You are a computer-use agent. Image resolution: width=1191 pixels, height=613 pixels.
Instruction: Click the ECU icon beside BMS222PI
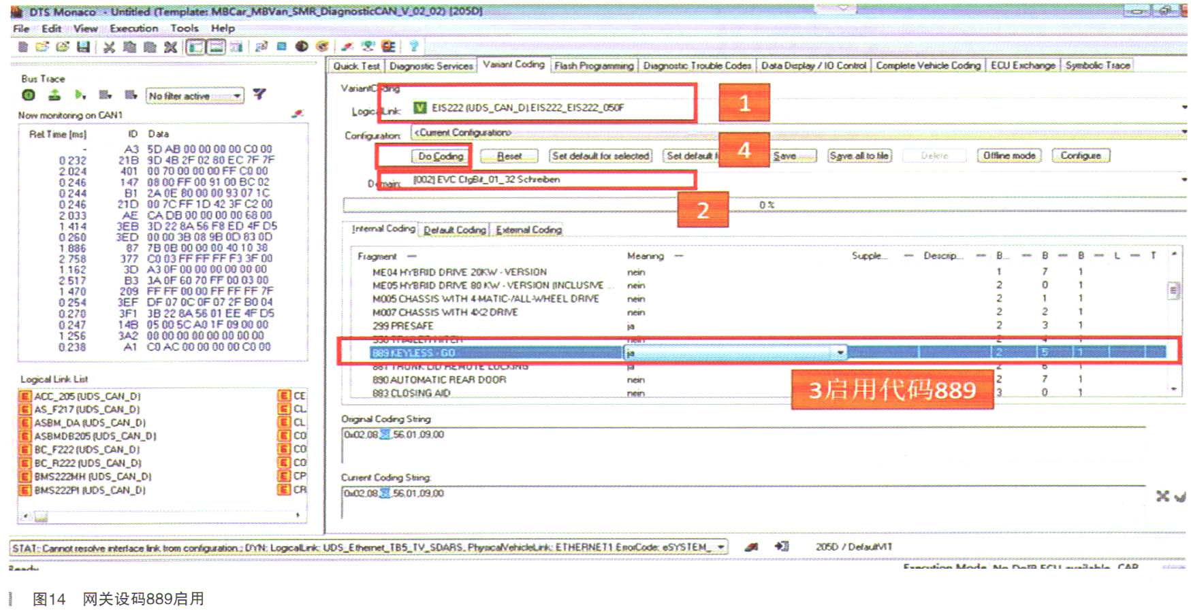click(25, 490)
